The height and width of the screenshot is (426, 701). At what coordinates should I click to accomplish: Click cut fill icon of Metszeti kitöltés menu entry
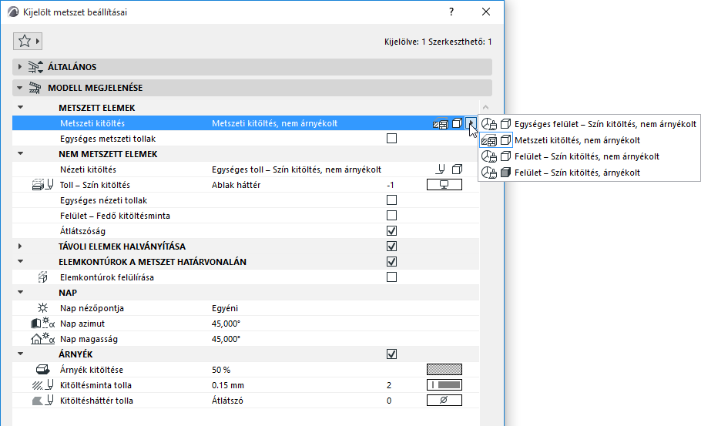[x=488, y=140]
